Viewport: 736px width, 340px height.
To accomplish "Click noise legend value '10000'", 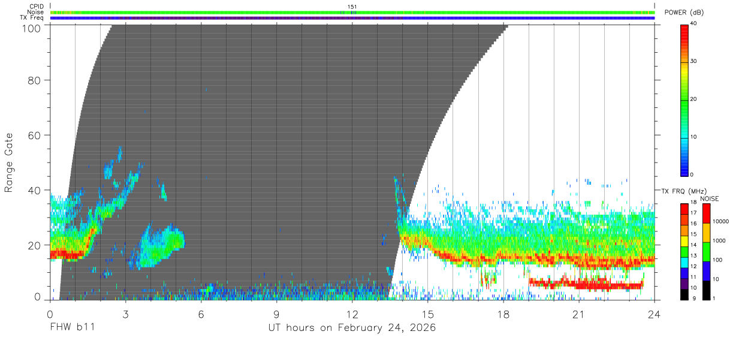I will (x=719, y=222).
